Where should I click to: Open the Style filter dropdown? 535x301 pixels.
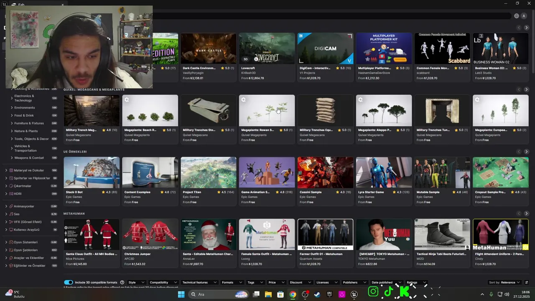[x=137, y=282]
